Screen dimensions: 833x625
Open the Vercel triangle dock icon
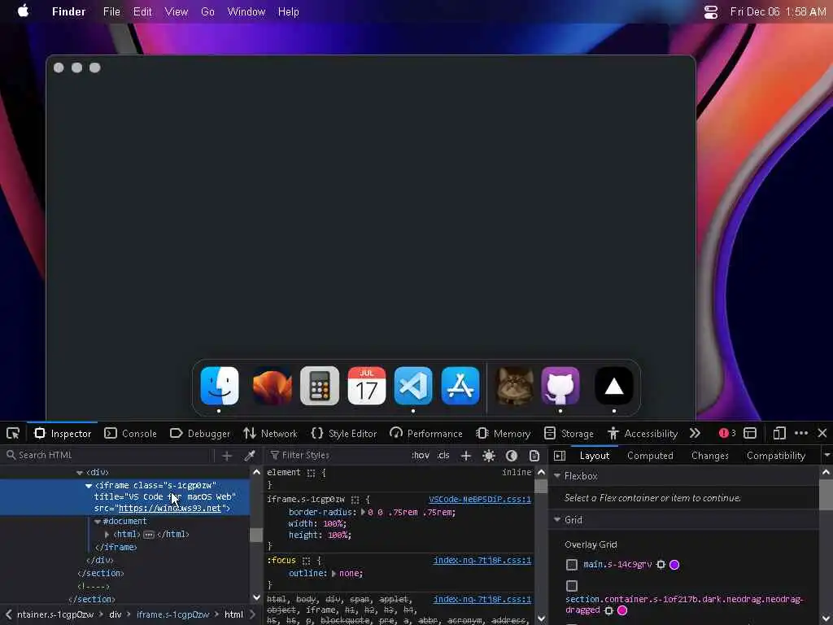614,386
